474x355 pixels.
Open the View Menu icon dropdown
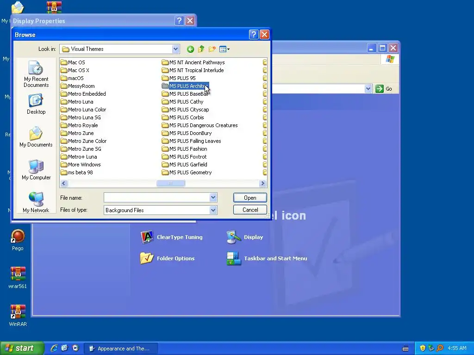point(225,49)
